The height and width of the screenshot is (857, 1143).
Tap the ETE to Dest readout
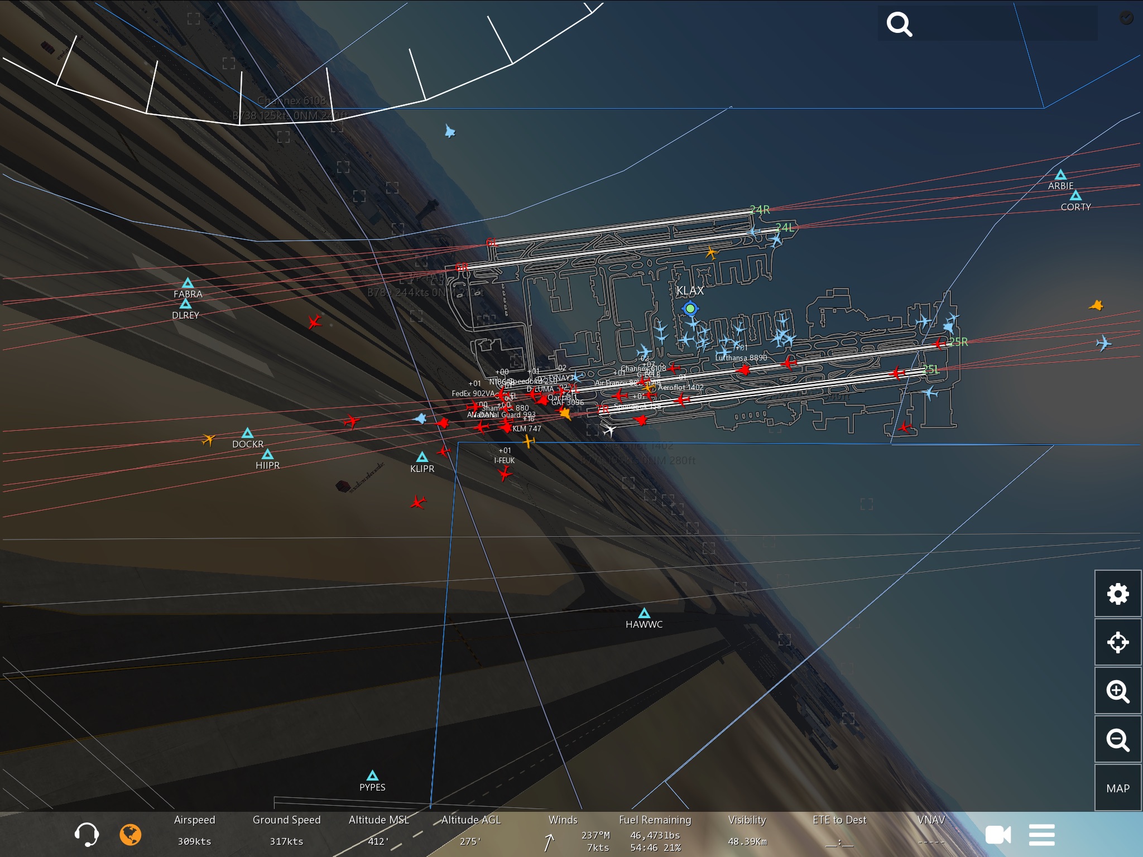pyautogui.click(x=839, y=831)
